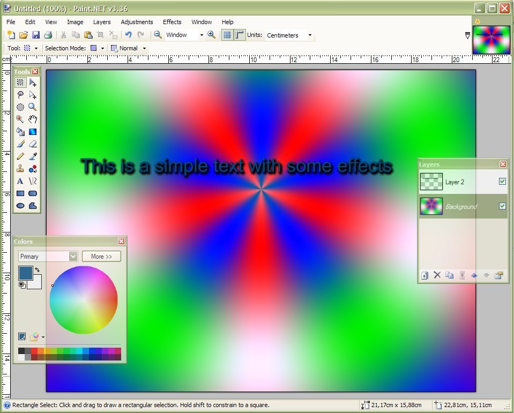The image size is (514, 413).
Task: Activate the Text tool
Action: (x=20, y=181)
